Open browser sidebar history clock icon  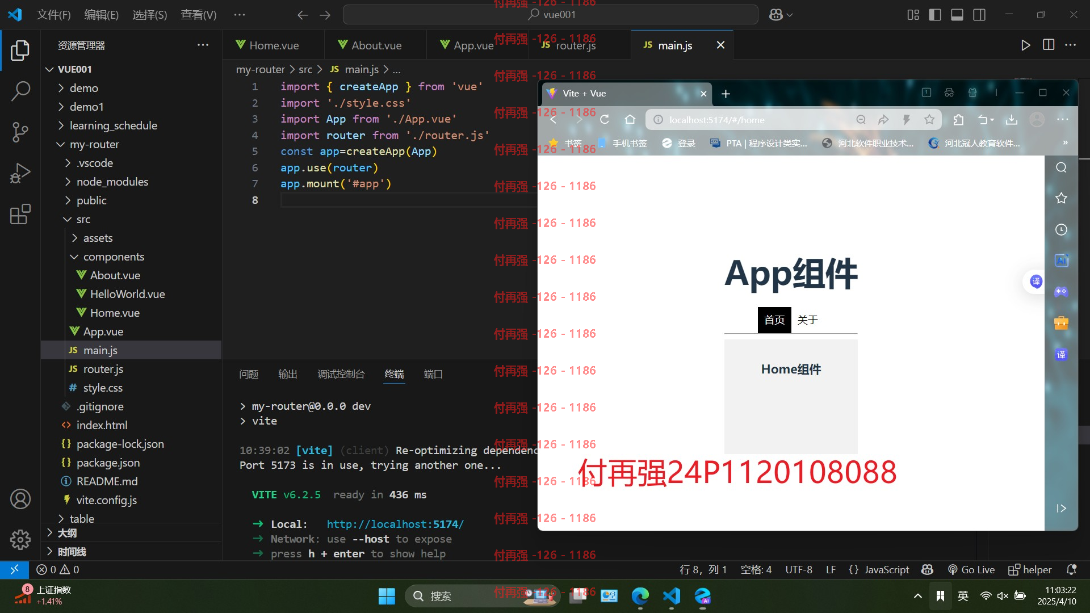click(x=1061, y=230)
